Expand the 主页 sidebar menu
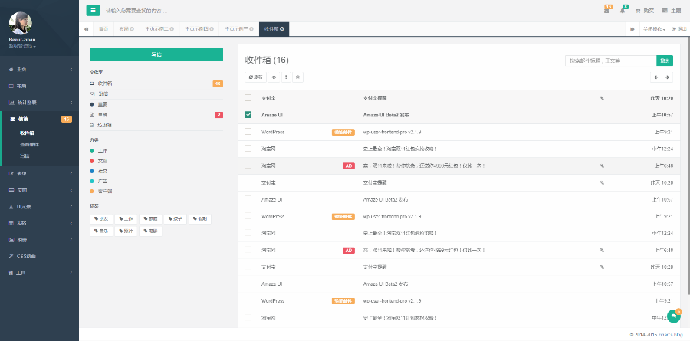 [40, 70]
